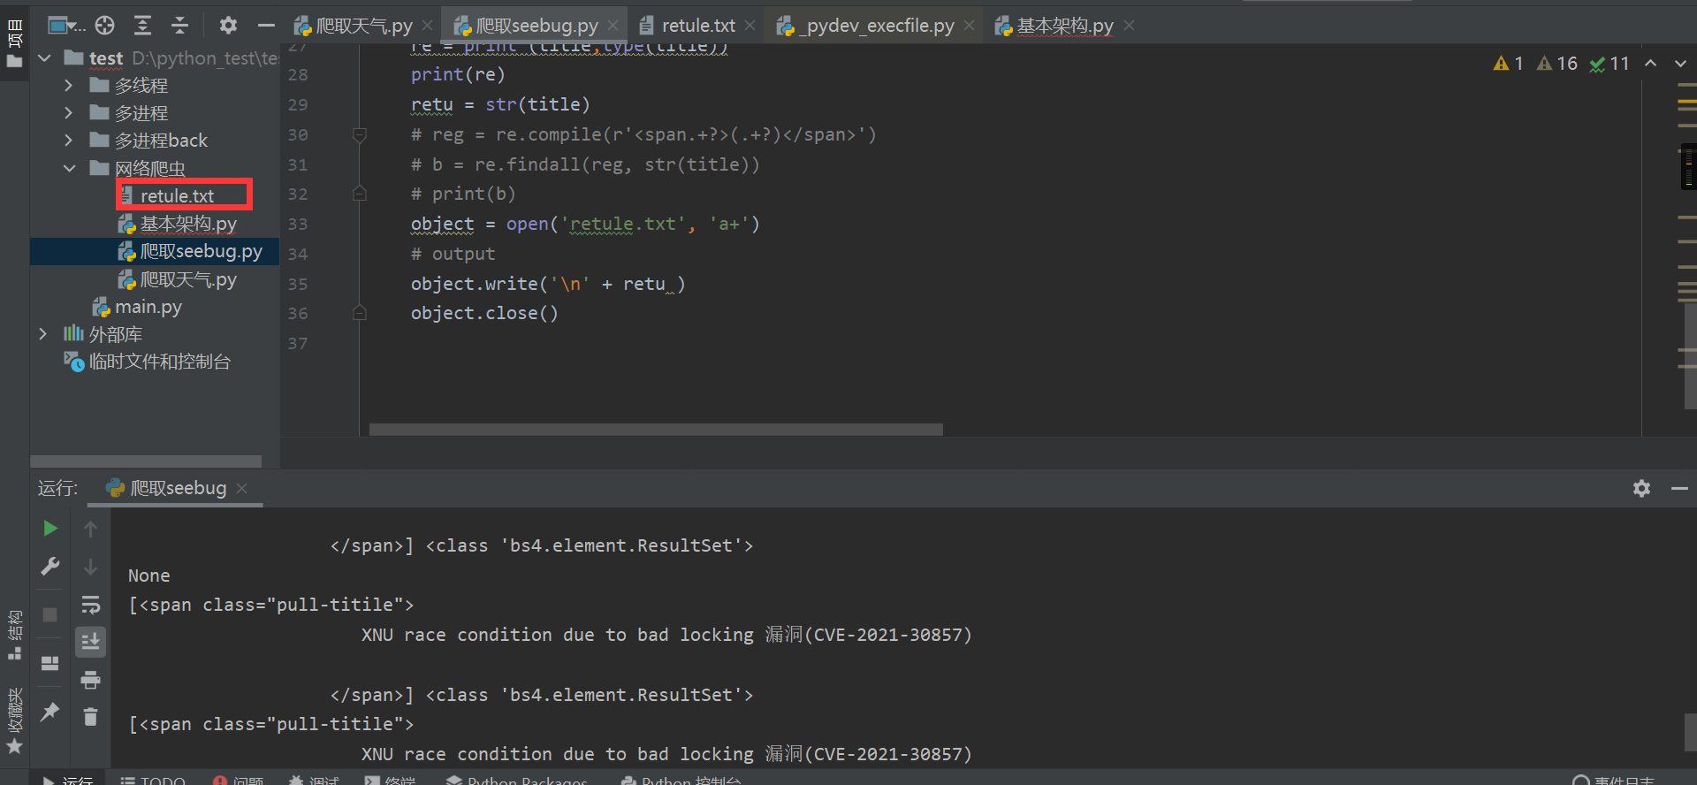Open the 结构 structure side panel
The height and width of the screenshot is (785, 1697).
[14, 635]
